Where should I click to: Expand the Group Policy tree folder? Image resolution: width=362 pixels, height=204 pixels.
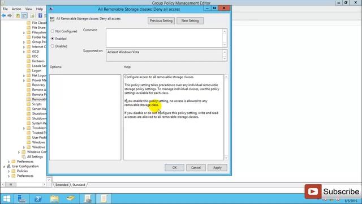[24, 42]
